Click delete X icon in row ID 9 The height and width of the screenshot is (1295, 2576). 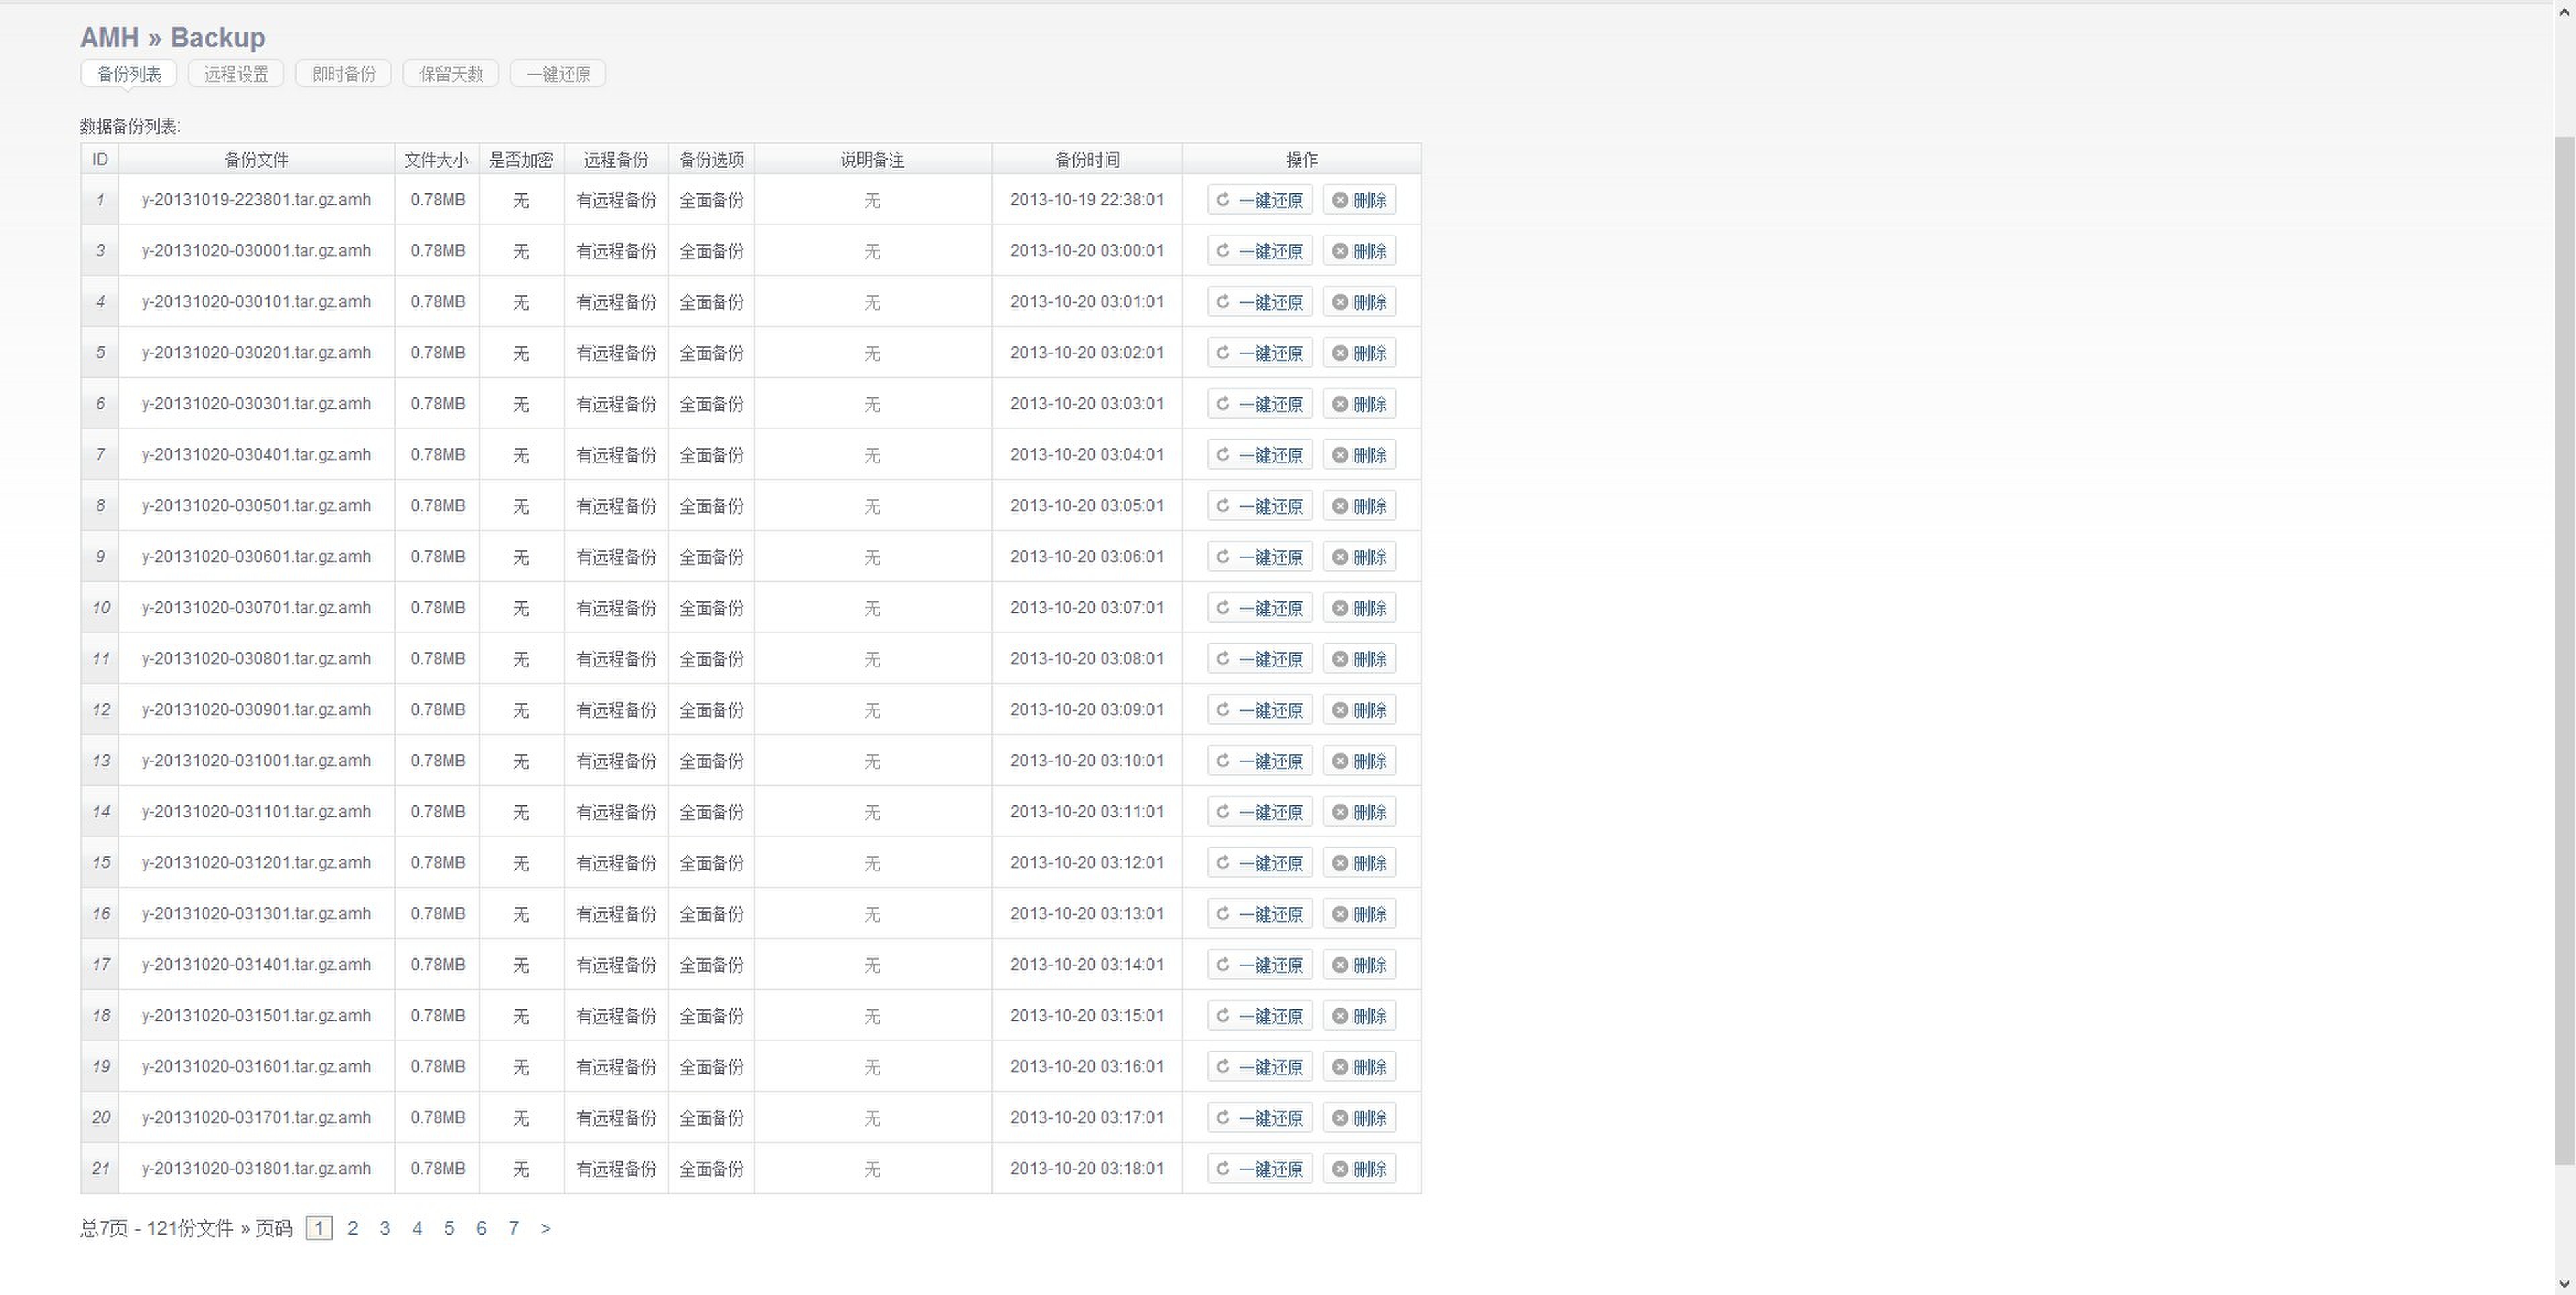point(1340,557)
